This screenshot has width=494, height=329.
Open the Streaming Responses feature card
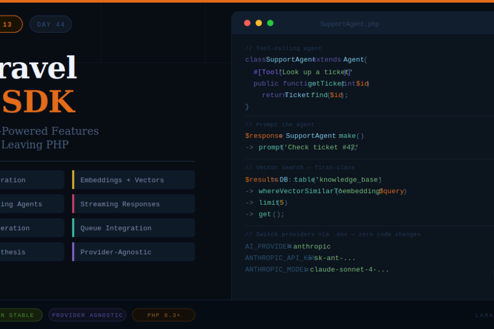[134, 204]
